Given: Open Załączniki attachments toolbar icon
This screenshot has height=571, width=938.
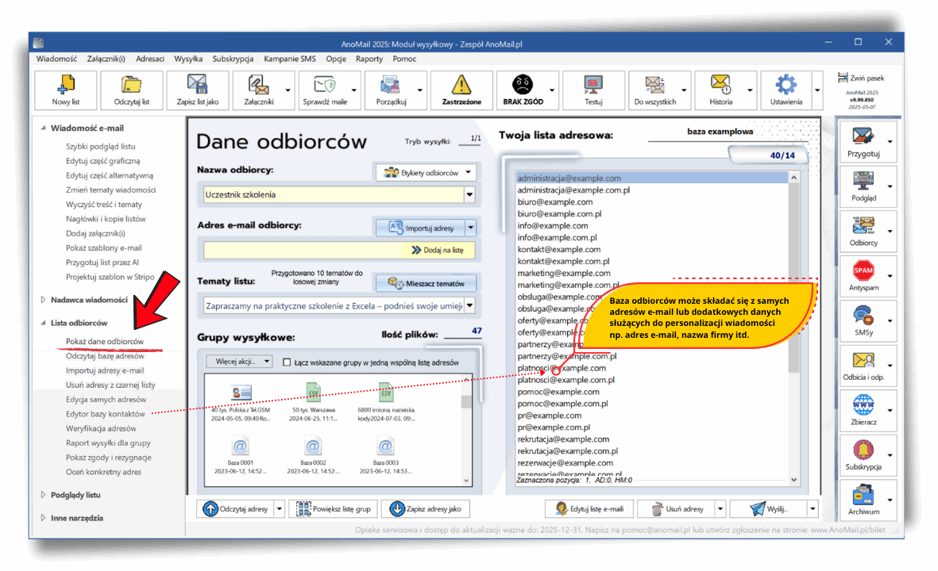Looking at the screenshot, I should coord(258,90).
